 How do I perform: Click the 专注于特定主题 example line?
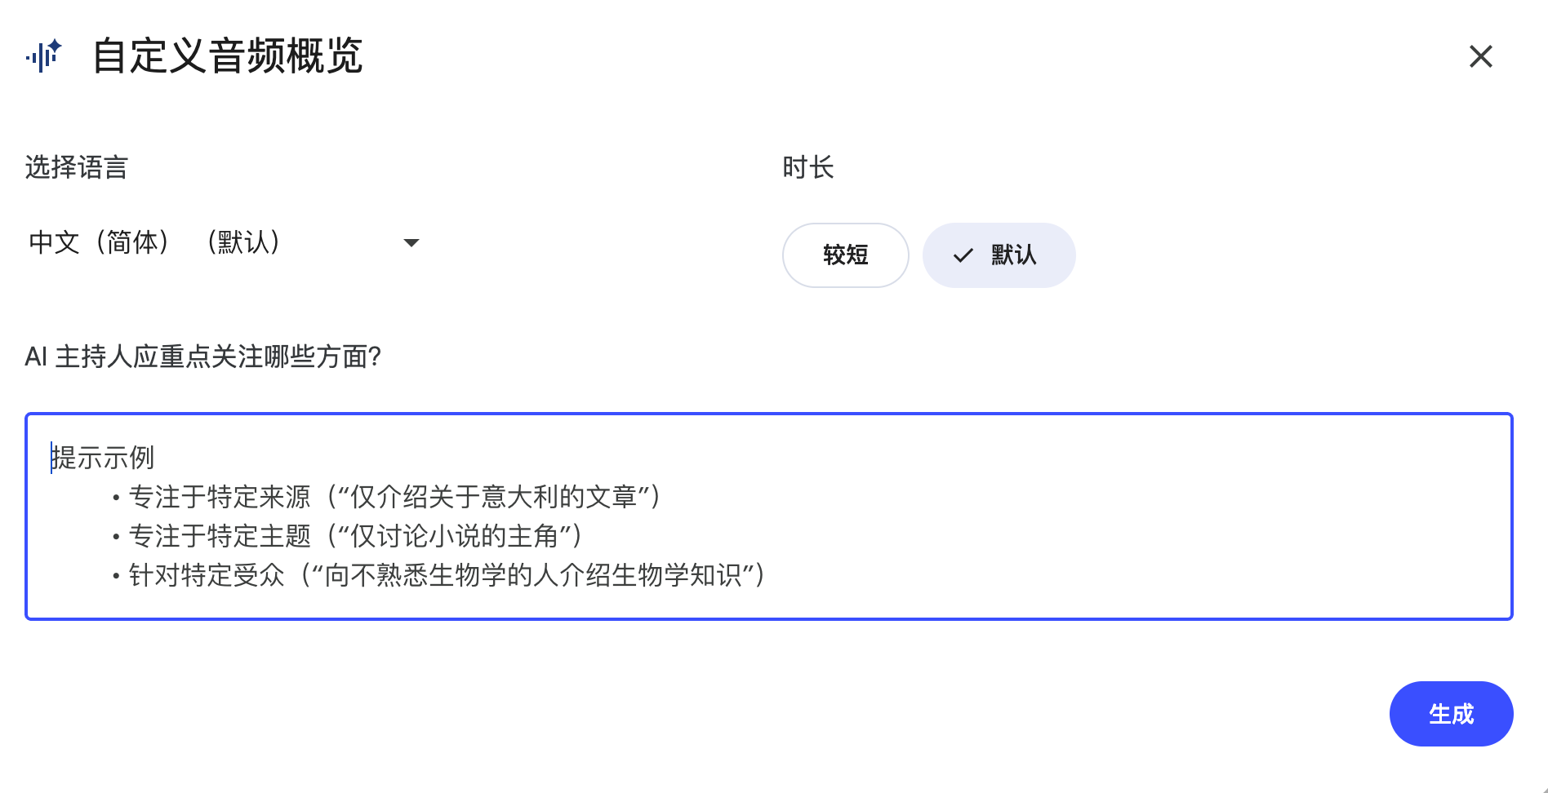point(349,536)
